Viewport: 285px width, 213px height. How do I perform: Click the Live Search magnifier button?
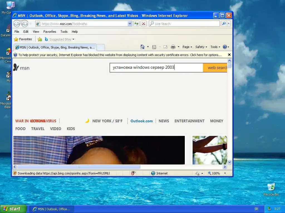tap(224, 24)
